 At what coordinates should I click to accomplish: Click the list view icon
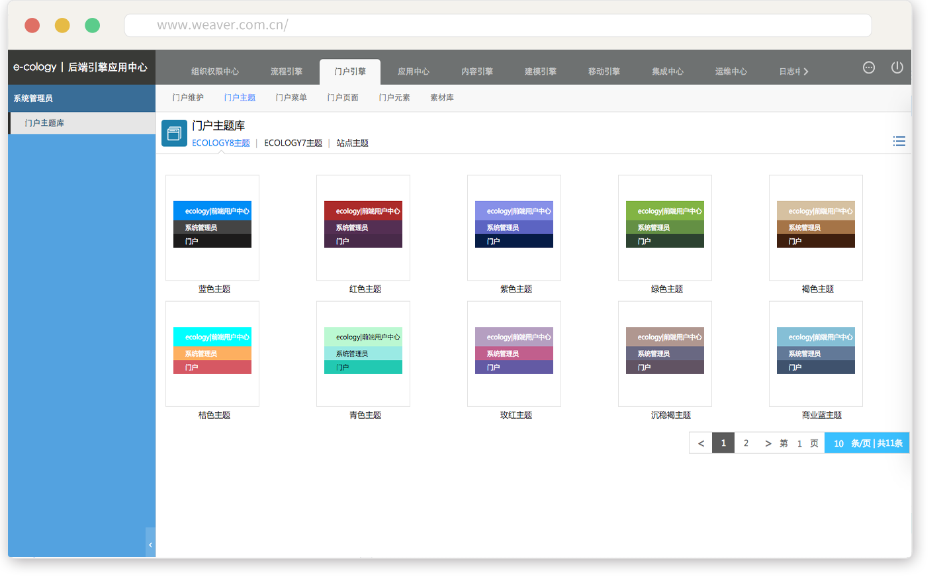(899, 142)
